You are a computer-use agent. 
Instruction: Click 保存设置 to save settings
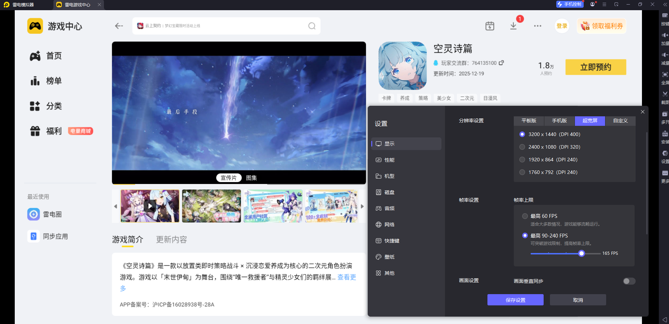[x=516, y=300]
